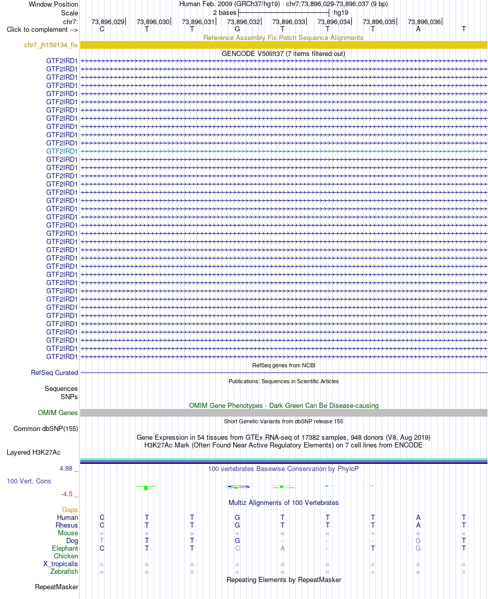The height and width of the screenshot is (599, 488).
Task: Click the "Elephant" species label
Action: coord(65,548)
